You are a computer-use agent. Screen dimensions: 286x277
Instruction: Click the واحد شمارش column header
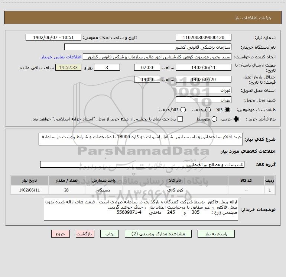click(x=103, y=180)
